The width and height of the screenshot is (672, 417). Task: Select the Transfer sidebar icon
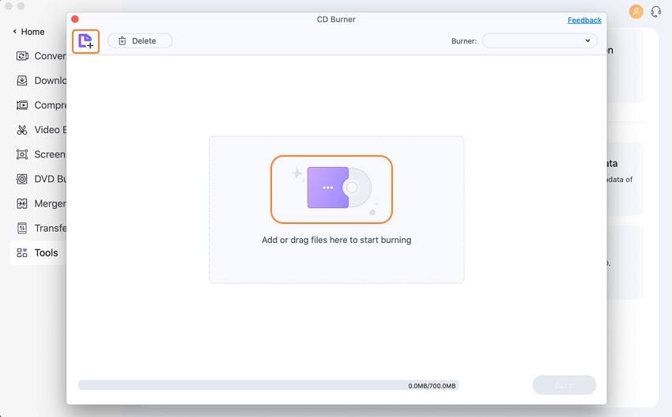pos(22,228)
